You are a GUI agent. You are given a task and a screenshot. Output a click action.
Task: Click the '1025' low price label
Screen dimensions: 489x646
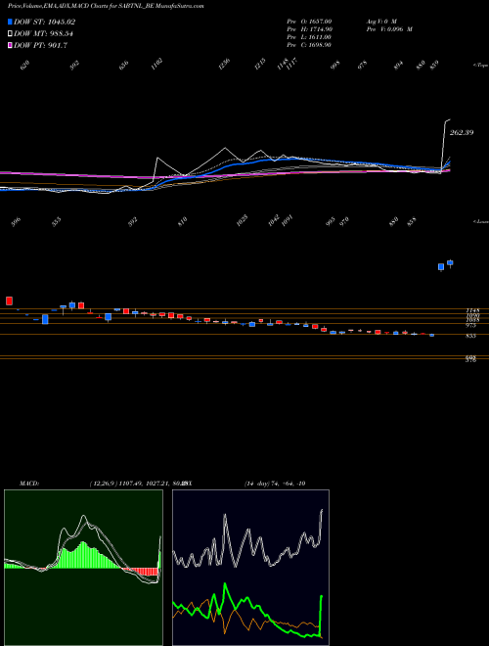pos(243,219)
